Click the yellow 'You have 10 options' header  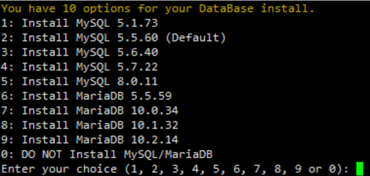pyautogui.click(x=158, y=9)
